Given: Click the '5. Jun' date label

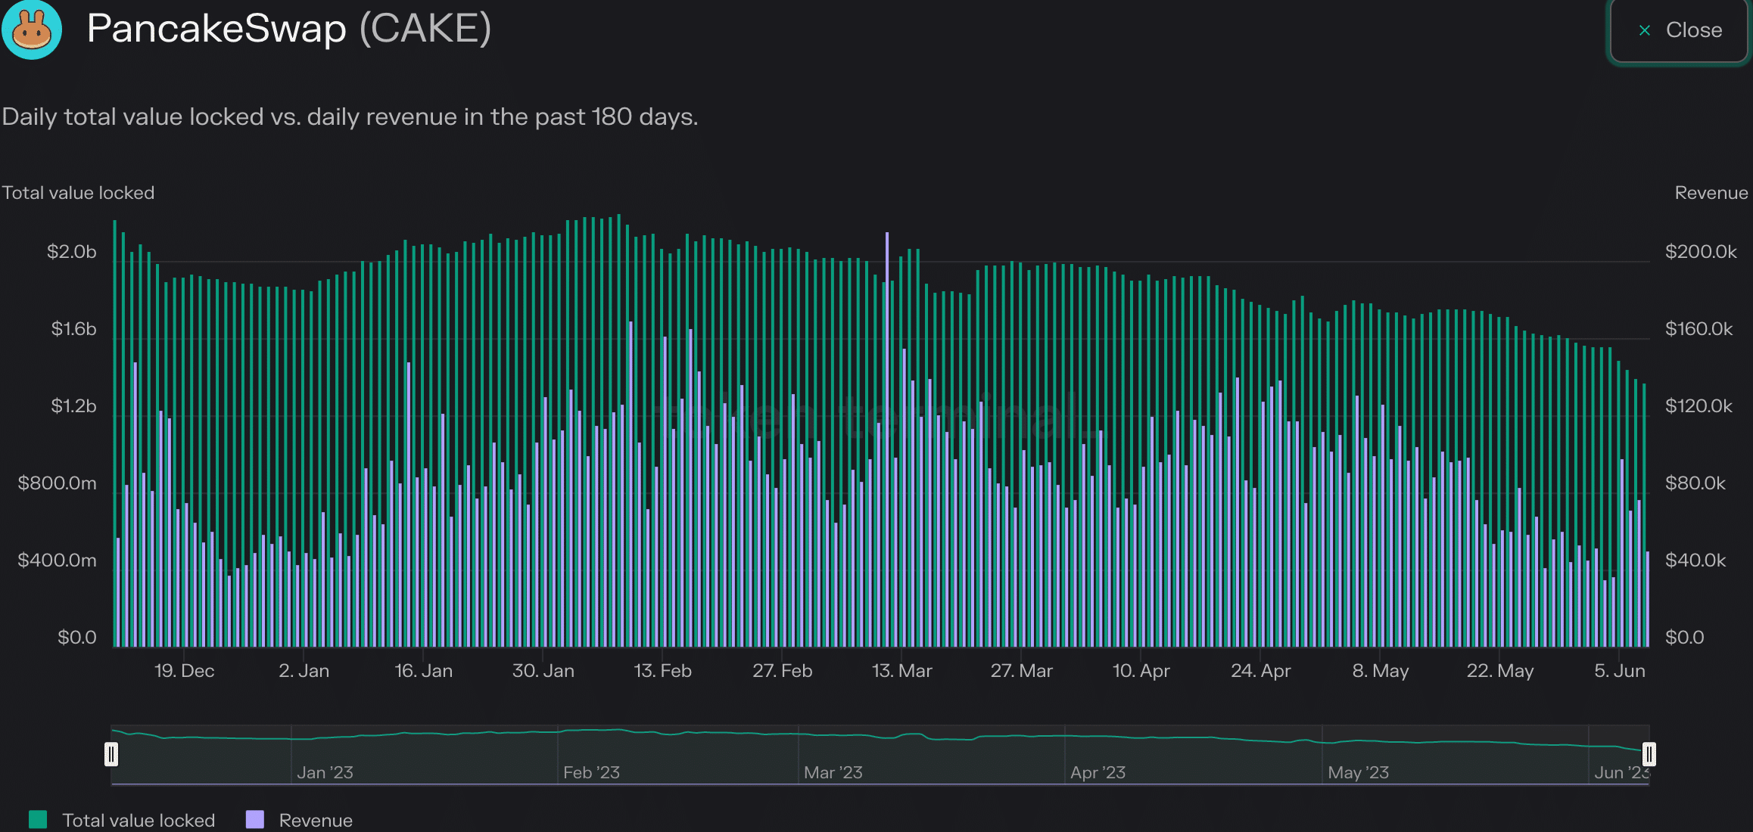Looking at the screenshot, I should 1619,671.
